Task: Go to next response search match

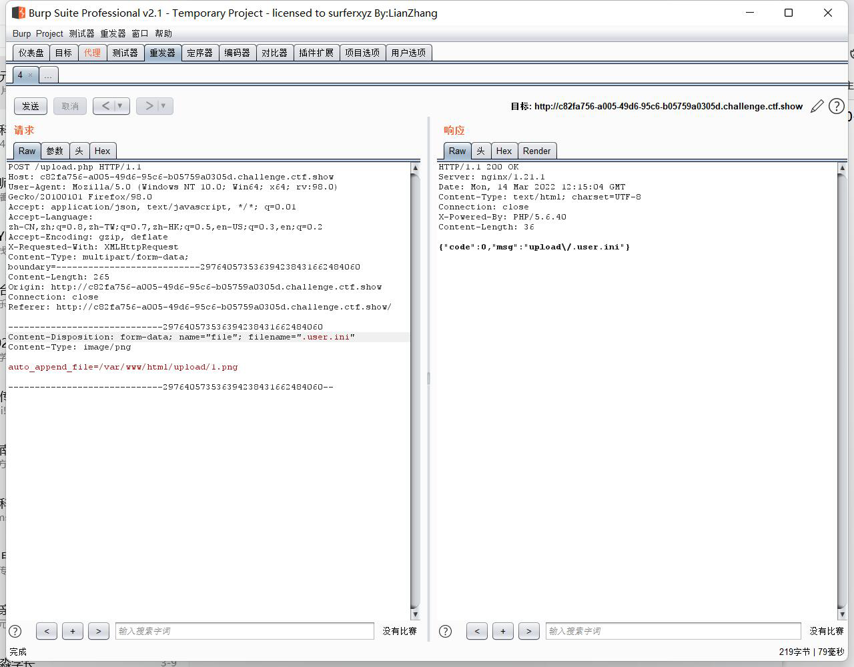Action: (529, 631)
